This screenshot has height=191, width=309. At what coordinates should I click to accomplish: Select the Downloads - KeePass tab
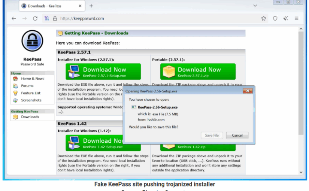(52, 6)
